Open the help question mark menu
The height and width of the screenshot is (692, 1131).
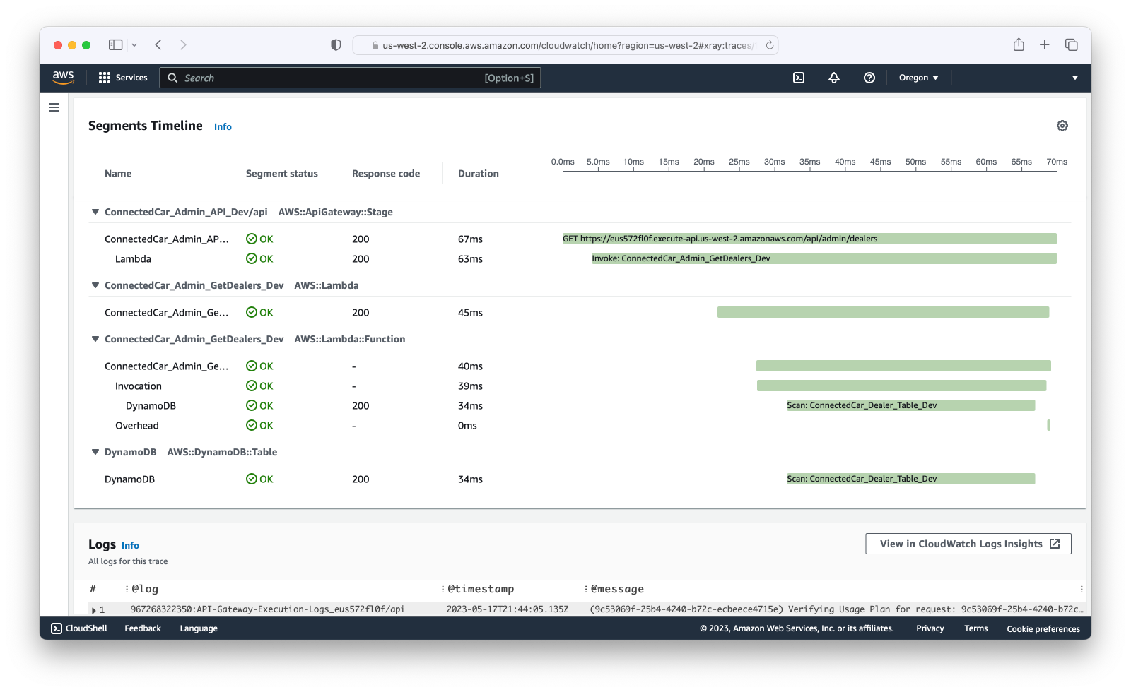coord(869,78)
